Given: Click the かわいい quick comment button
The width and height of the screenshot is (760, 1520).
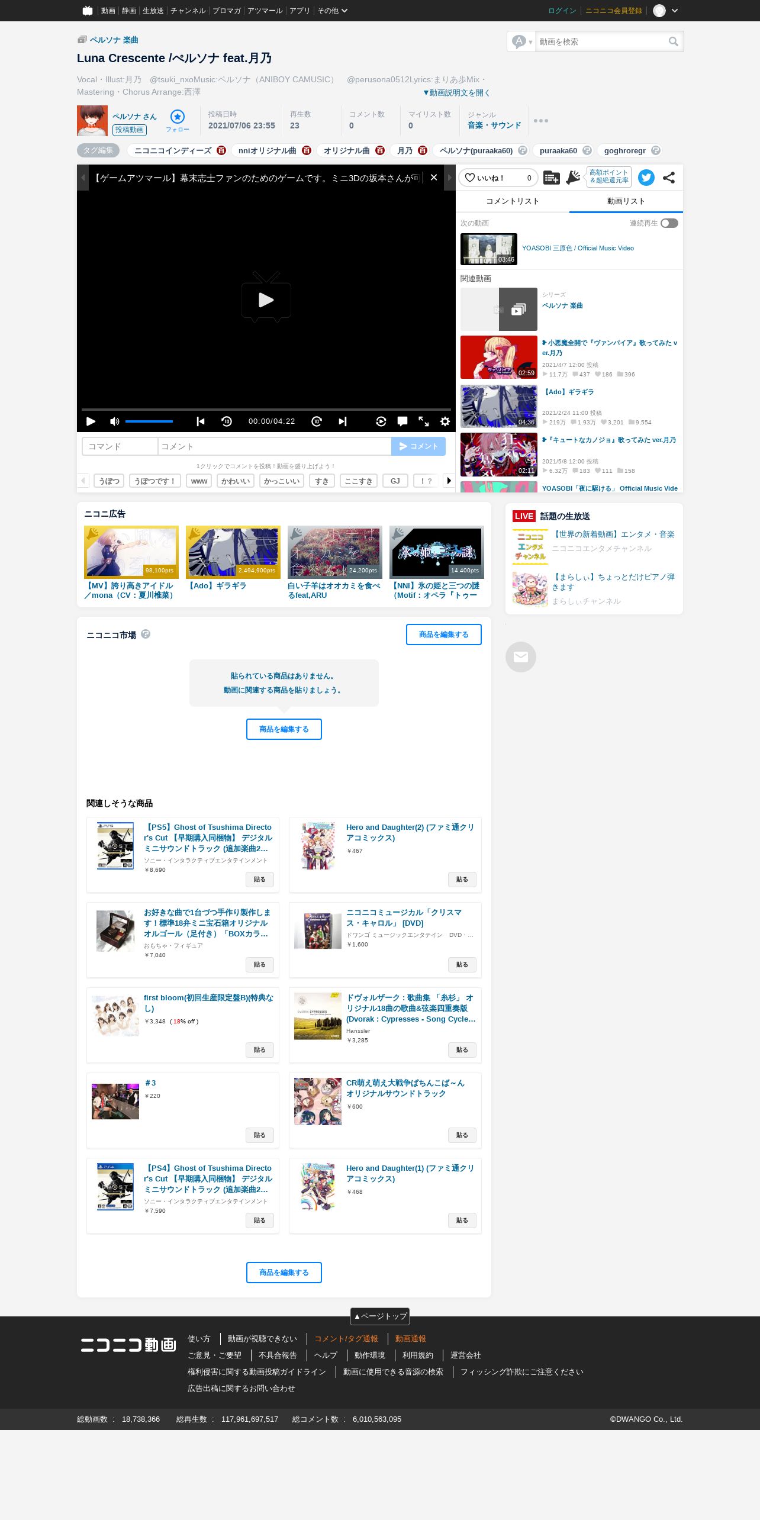Looking at the screenshot, I should 236,481.
